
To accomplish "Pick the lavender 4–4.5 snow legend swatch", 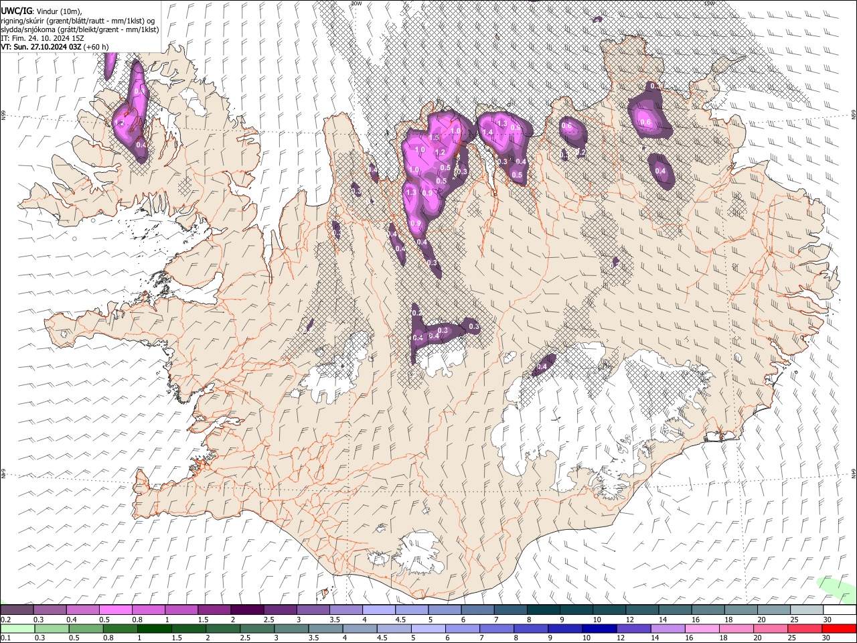I will (x=378, y=610).
